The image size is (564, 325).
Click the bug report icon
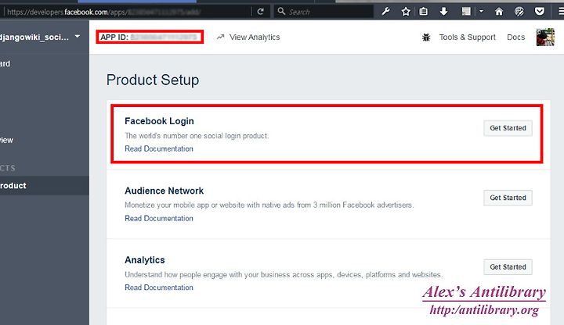(x=426, y=37)
